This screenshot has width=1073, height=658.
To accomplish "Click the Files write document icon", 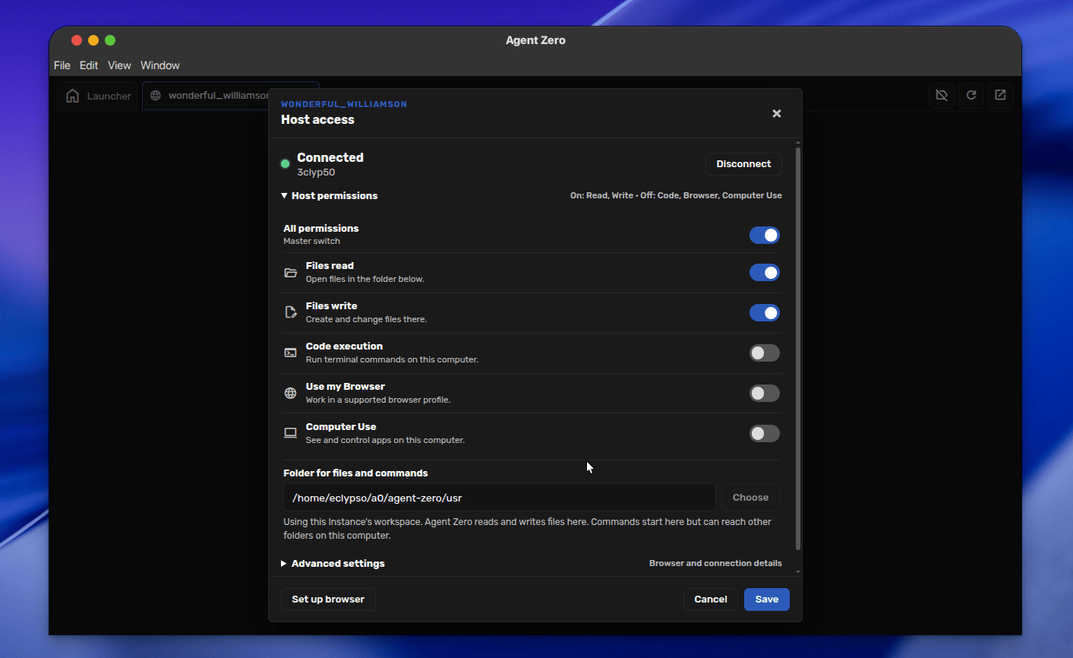I will [290, 312].
